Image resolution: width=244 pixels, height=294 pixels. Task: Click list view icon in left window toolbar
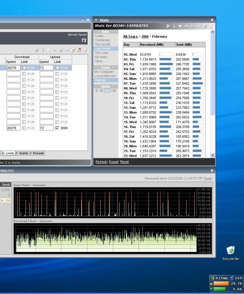pos(37,50)
